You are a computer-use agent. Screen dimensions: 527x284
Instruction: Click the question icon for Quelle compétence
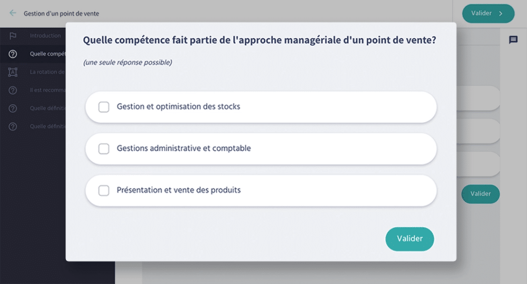click(x=13, y=54)
